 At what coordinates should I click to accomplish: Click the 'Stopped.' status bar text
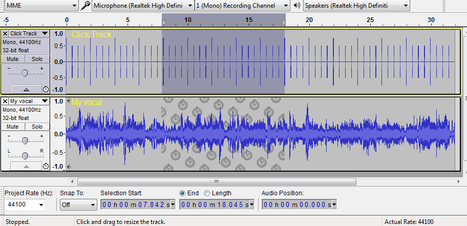[x=17, y=222]
